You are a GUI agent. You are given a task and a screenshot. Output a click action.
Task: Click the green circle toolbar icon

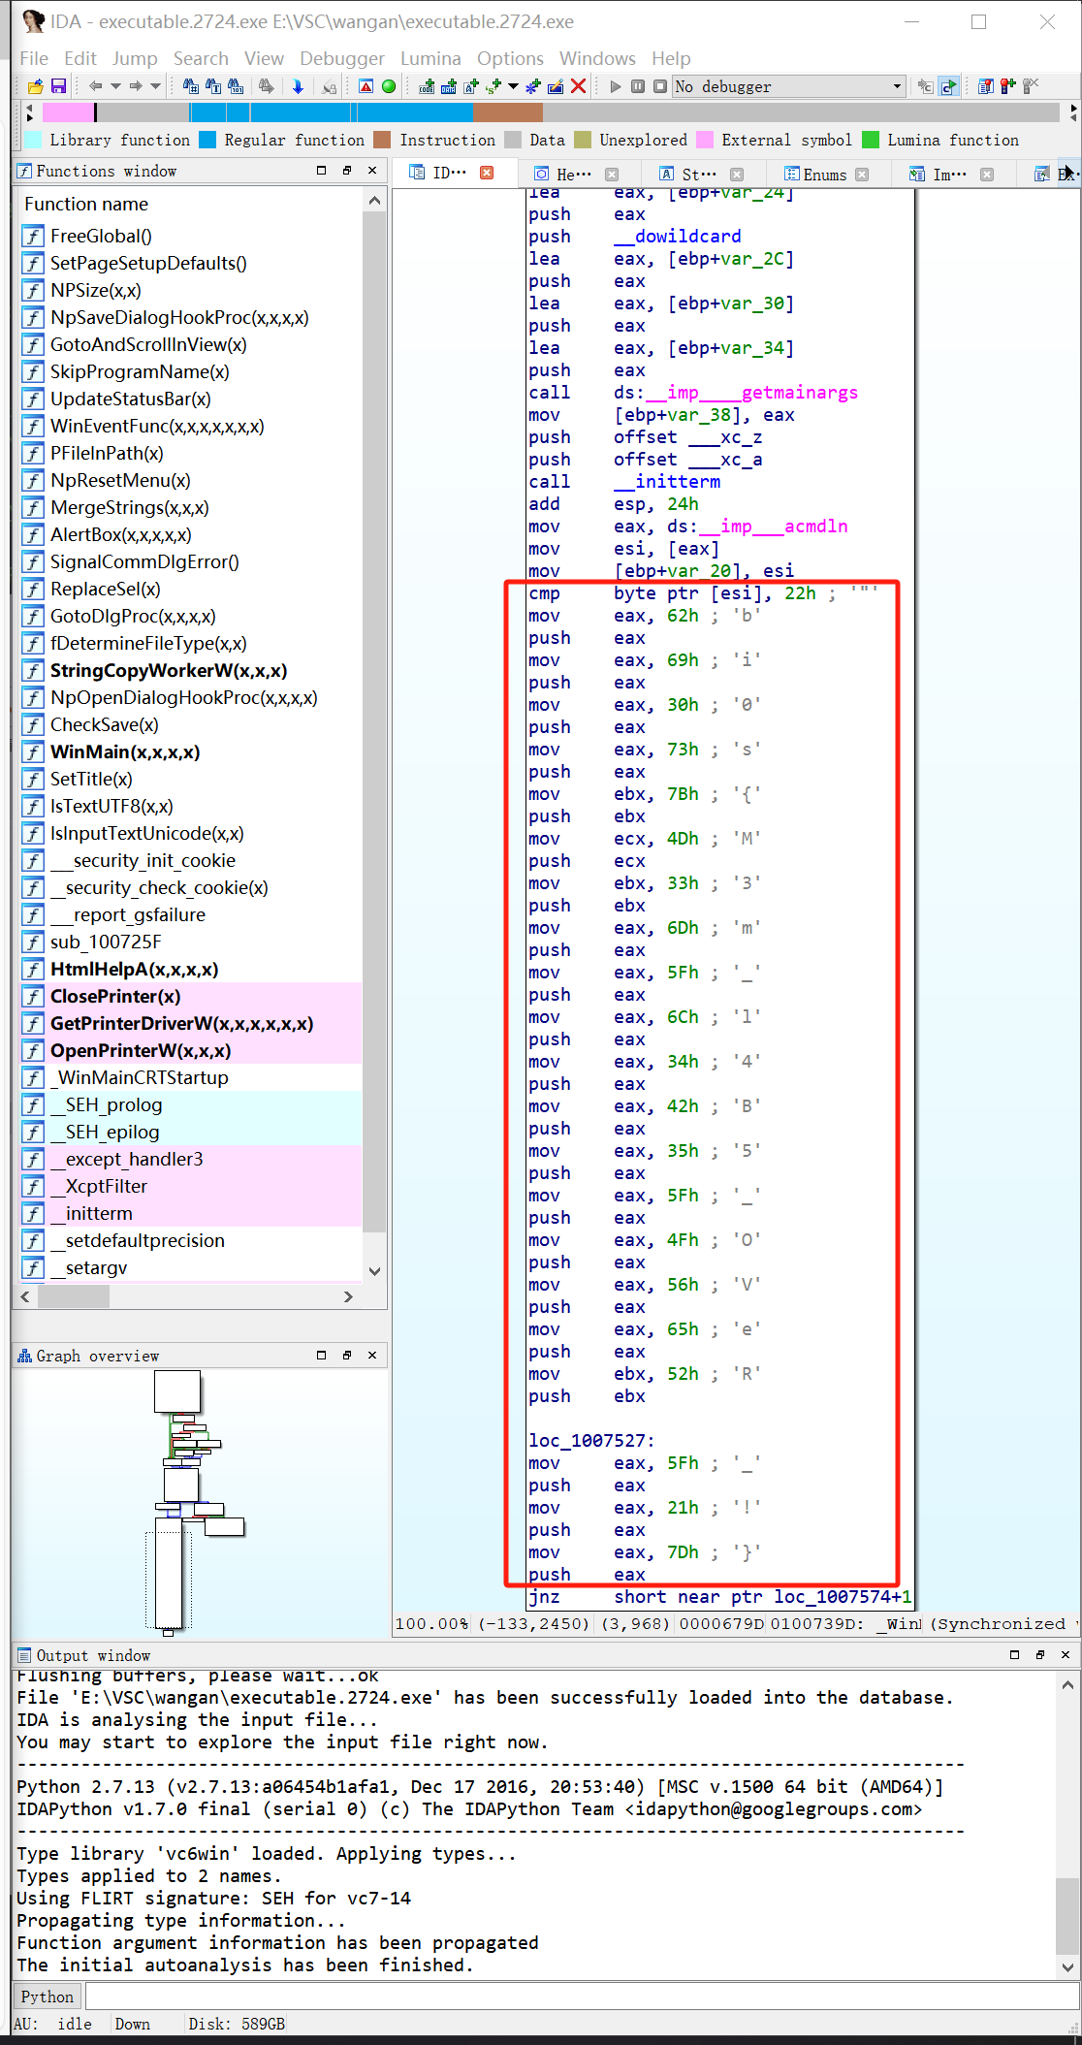(x=389, y=86)
